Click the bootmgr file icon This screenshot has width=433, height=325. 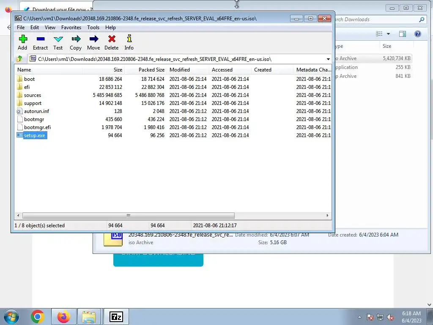click(x=19, y=119)
